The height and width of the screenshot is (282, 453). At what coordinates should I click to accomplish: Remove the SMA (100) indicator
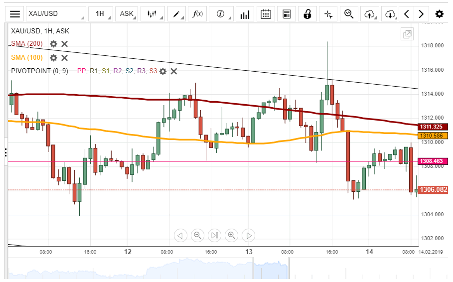[x=65, y=58]
